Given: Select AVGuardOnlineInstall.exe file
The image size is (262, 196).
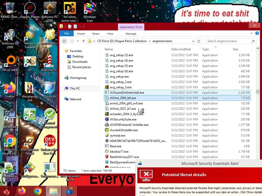Looking at the screenshot, I should click(x=177, y=92).
